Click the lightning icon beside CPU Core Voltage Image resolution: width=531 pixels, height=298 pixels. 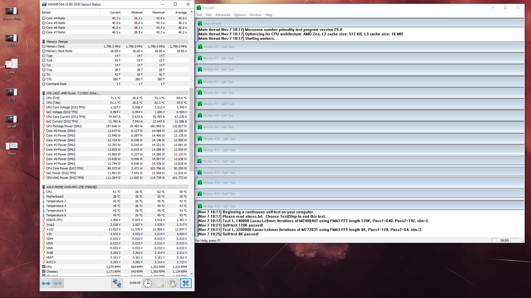pyautogui.click(x=44, y=107)
